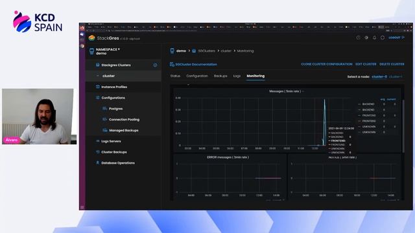The width and height of the screenshot is (415, 233).
Task: Click CLONE CLUSTER CONFIGURATION
Action: pyautogui.click(x=327, y=64)
